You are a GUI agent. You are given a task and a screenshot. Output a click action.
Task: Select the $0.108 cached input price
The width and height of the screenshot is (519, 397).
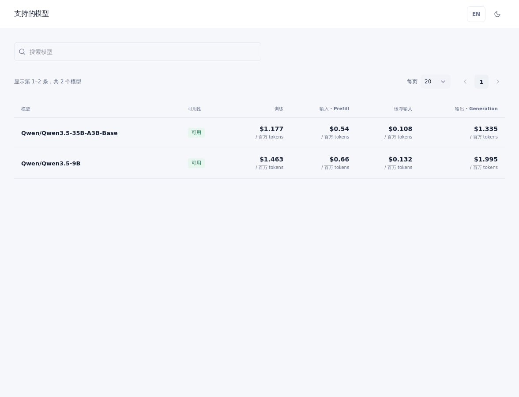(400, 129)
